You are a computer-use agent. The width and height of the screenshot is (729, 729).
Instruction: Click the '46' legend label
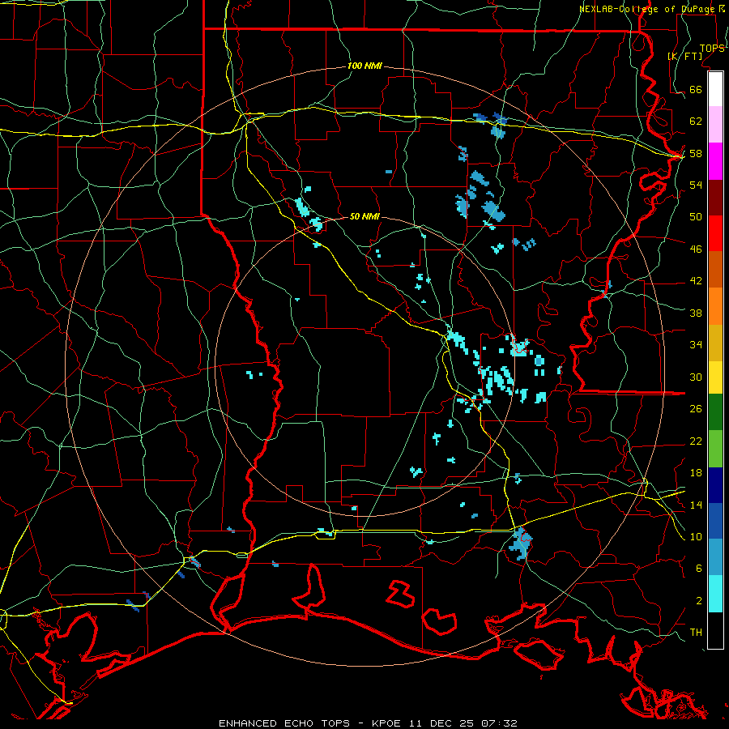point(696,249)
